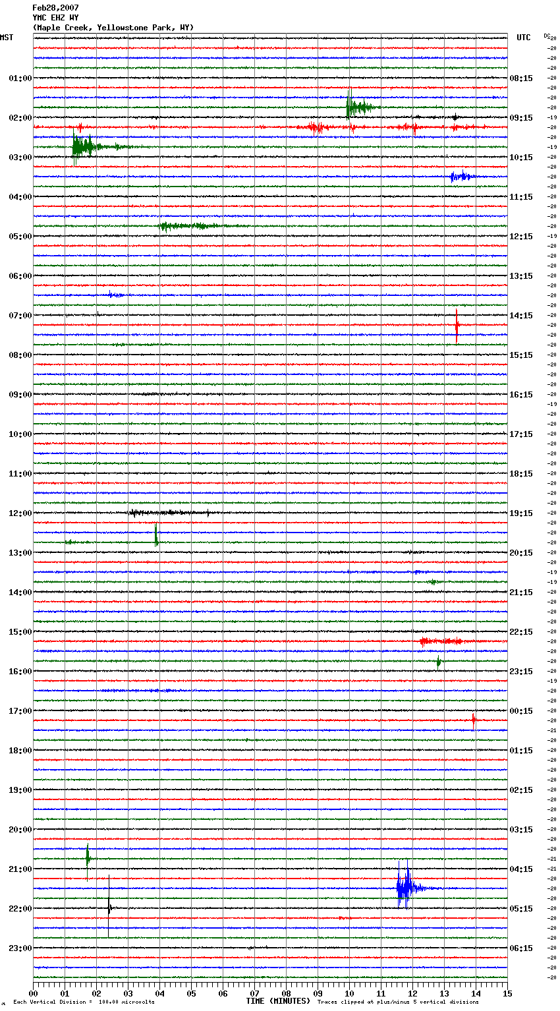This screenshot has width=560, height=1011.
Task: Select the 06:00 MST time label
Action: (x=20, y=276)
